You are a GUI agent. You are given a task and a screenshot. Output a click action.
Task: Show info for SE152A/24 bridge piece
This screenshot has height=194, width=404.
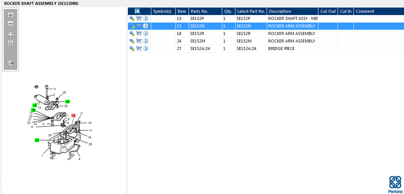[x=146, y=48]
